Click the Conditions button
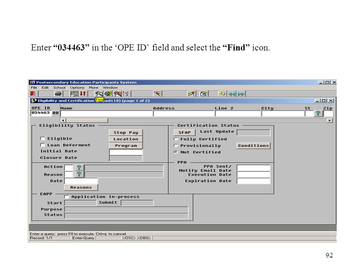 pyautogui.click(x=254, y=146)
